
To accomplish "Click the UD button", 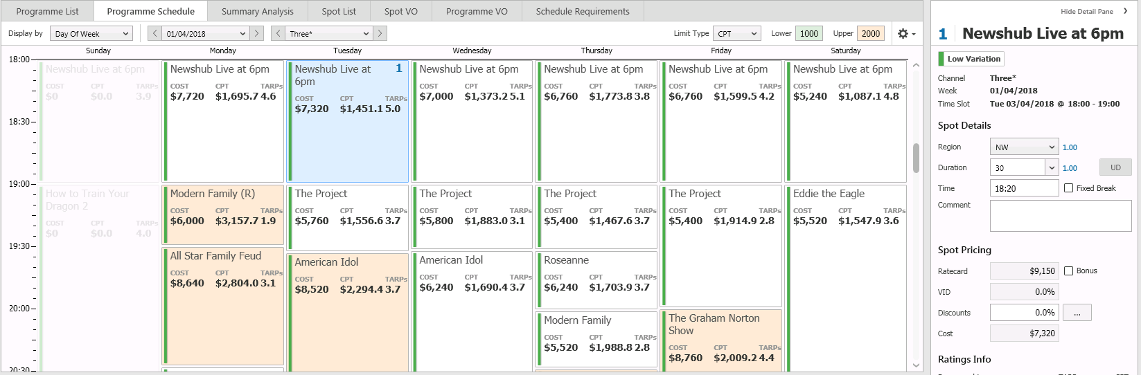I will pyautogui.click(x=1115, y=167).
